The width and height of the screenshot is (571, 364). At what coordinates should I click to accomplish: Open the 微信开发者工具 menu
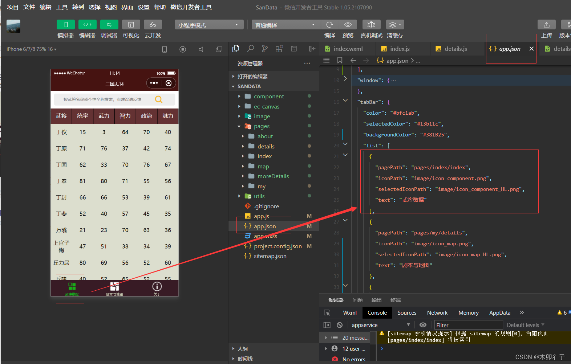(x=191, y=7)
